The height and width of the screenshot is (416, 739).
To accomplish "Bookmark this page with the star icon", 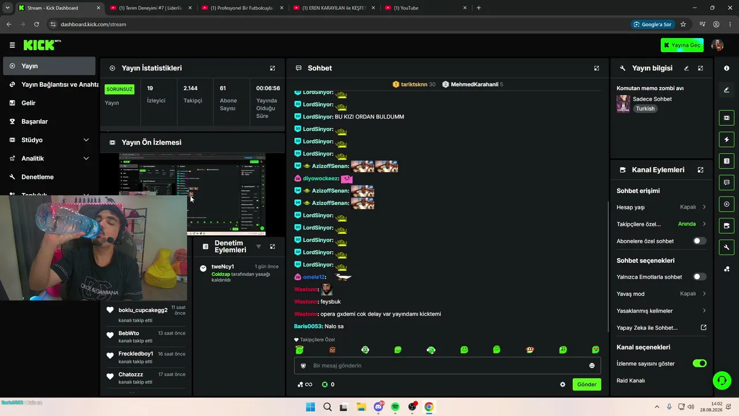I will (683, 24).
